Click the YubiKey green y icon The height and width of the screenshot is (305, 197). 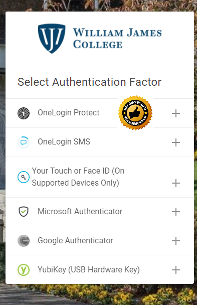pos(24,270)
